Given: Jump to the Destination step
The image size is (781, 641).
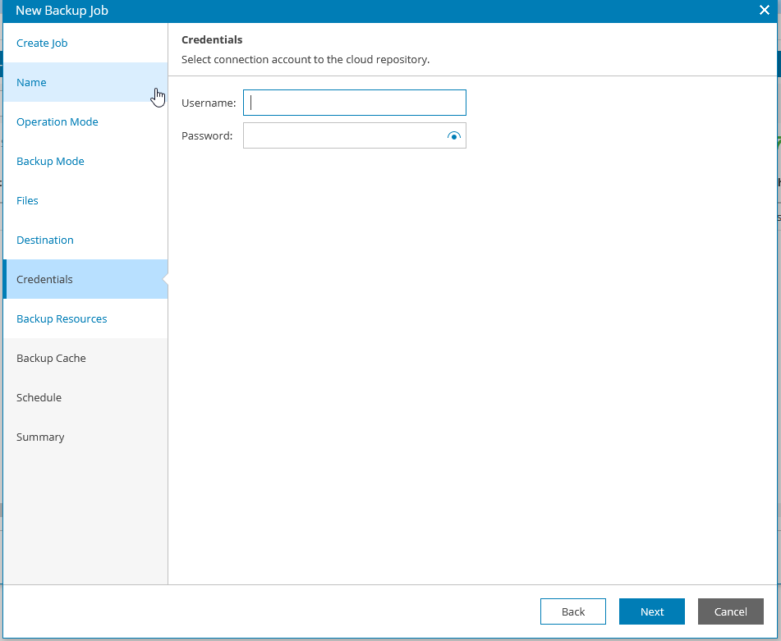Looking at the screenshot, I should 44,240.
